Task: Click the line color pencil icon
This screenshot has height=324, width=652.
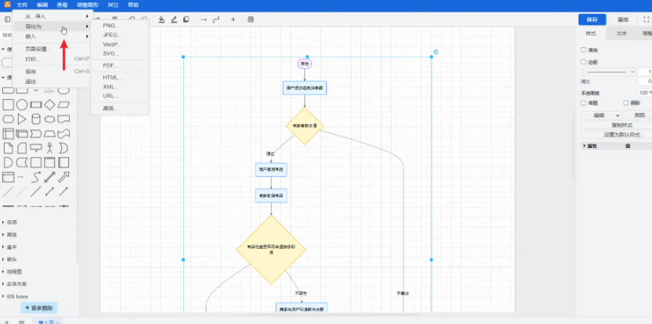Action: click(174, 19)
